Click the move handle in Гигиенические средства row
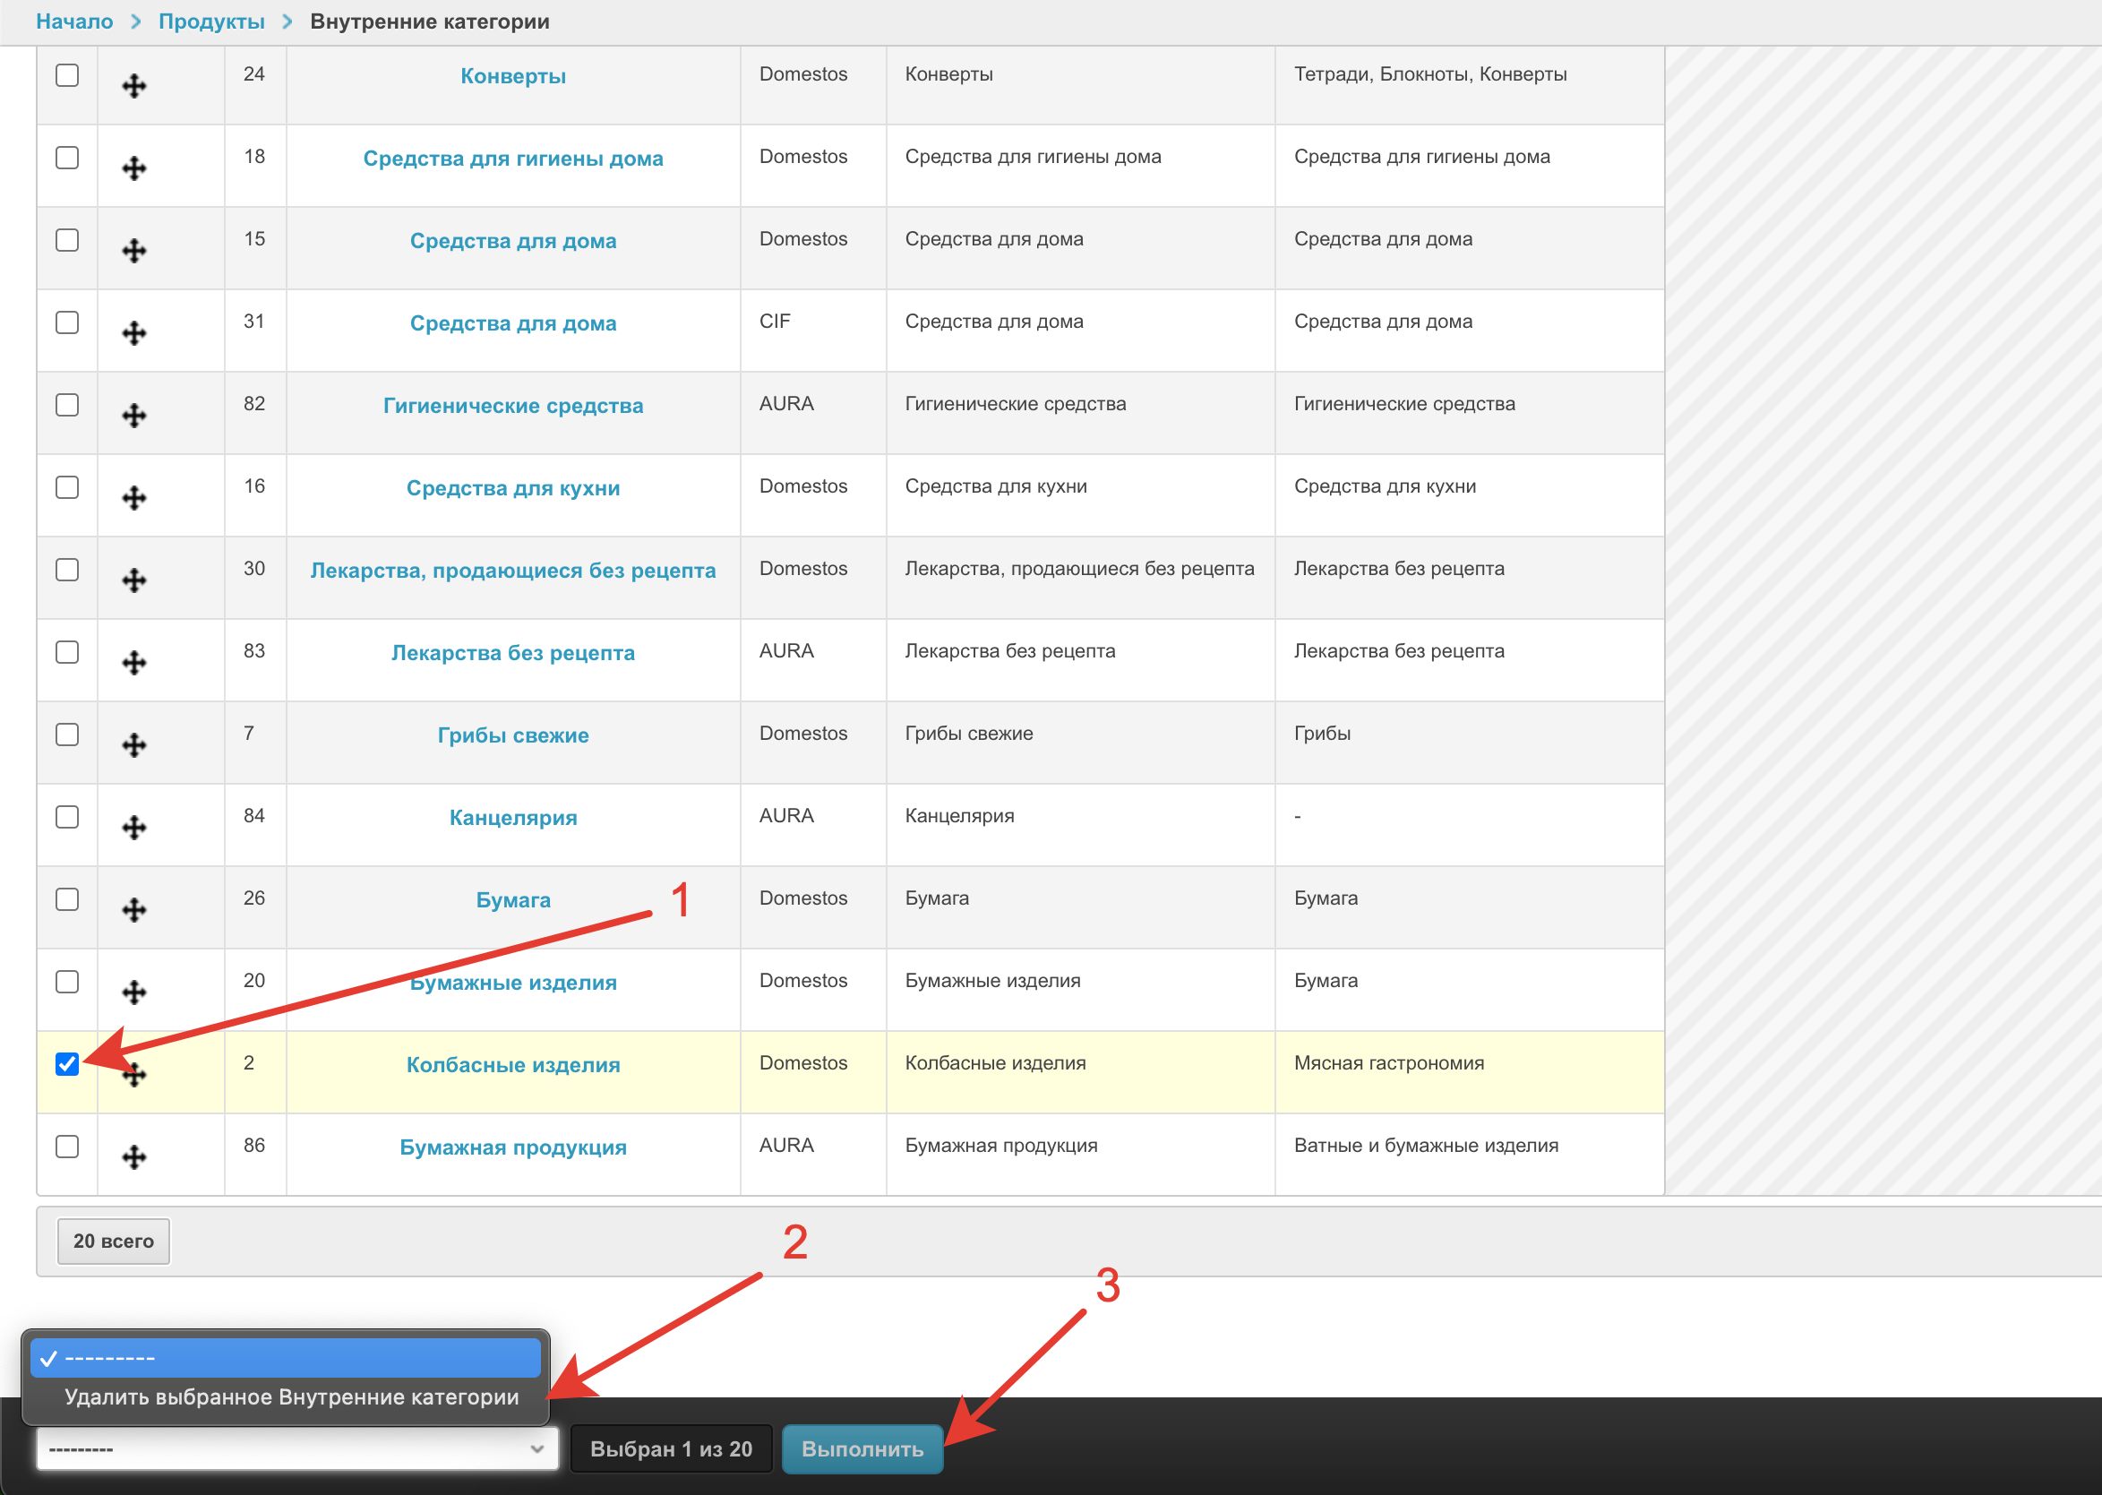 click(134, 417)
